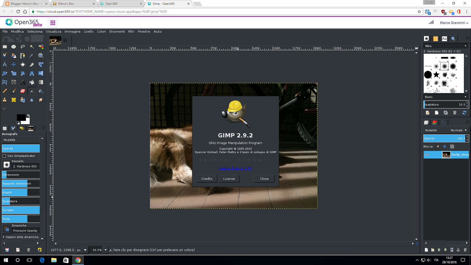Toggle visibility of the lucky_sleep layer
Image resolution: width=471 pixels, height=265 pixels.
[x=427, y=155]
